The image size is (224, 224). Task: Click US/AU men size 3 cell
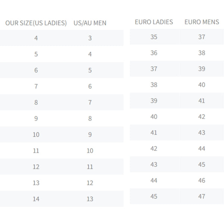90,38
